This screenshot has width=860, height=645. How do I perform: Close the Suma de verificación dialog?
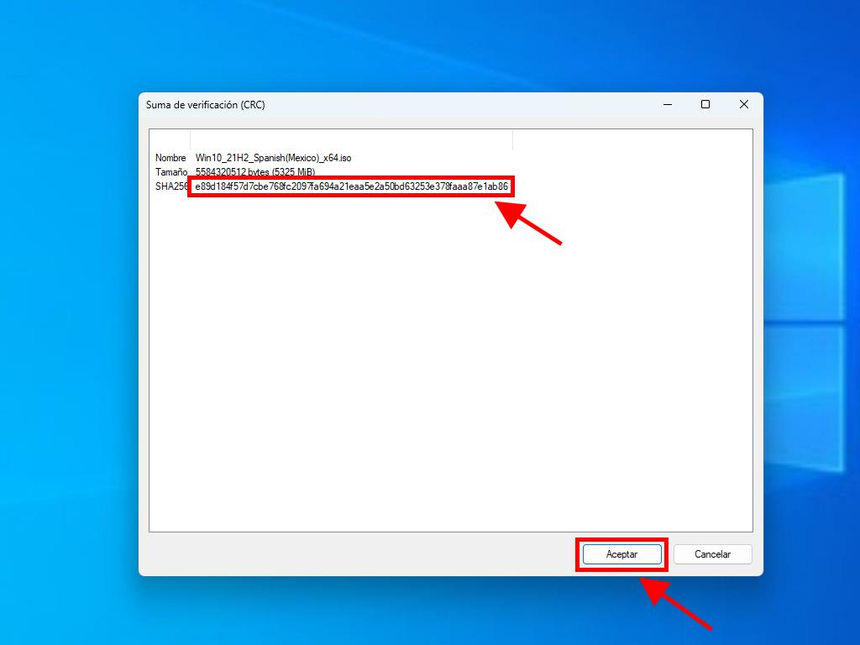[x=743, y=104]
